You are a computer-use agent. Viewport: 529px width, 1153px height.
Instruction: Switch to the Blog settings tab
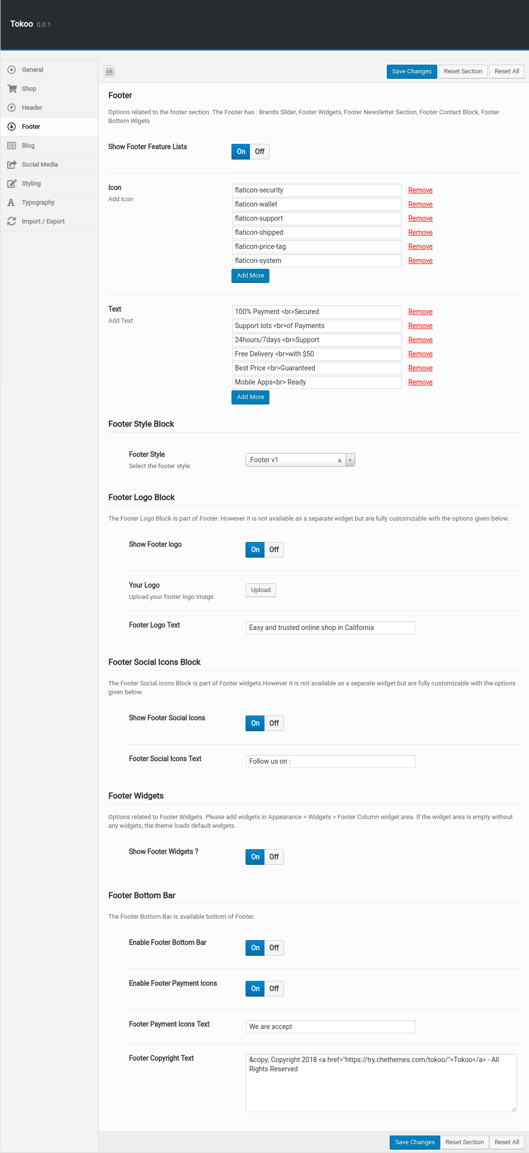pyautogui.click(x=49, y=145)
